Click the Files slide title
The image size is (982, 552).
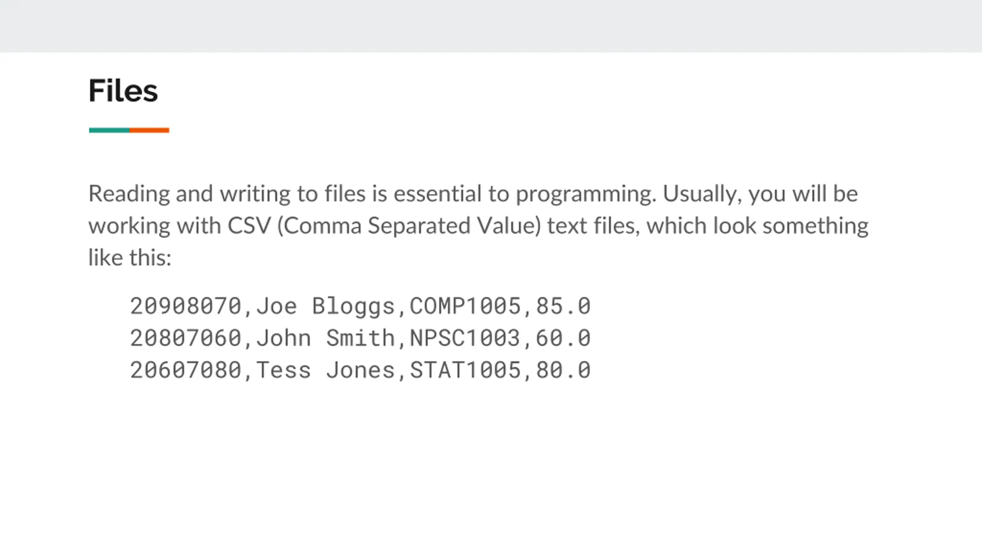(123, 91)
